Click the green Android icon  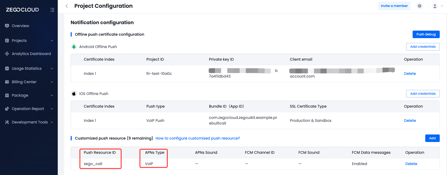pyautogui.click(x=74, y=47)
